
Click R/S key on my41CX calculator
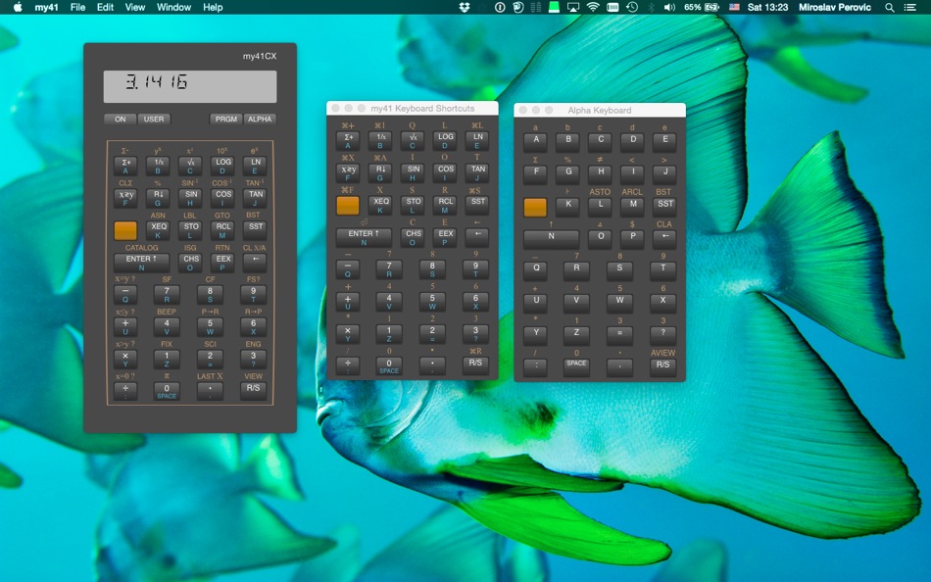click(x=254, y=391)
